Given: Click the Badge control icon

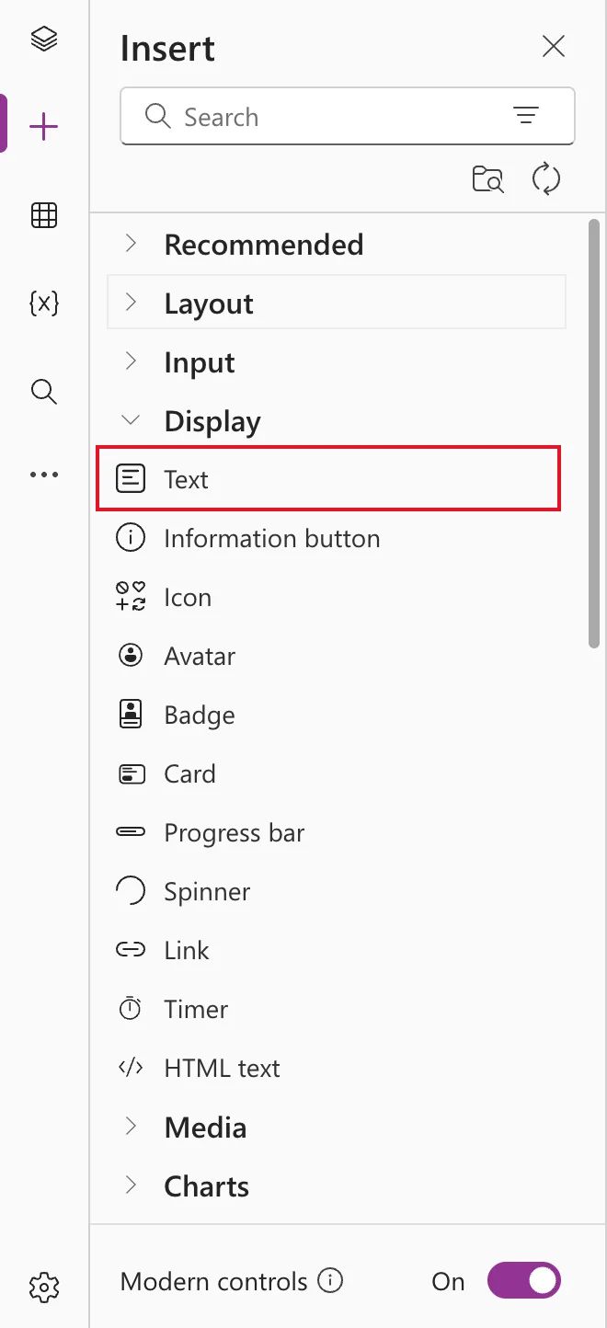Looking at the screenshot, I should tap(131, 715).
